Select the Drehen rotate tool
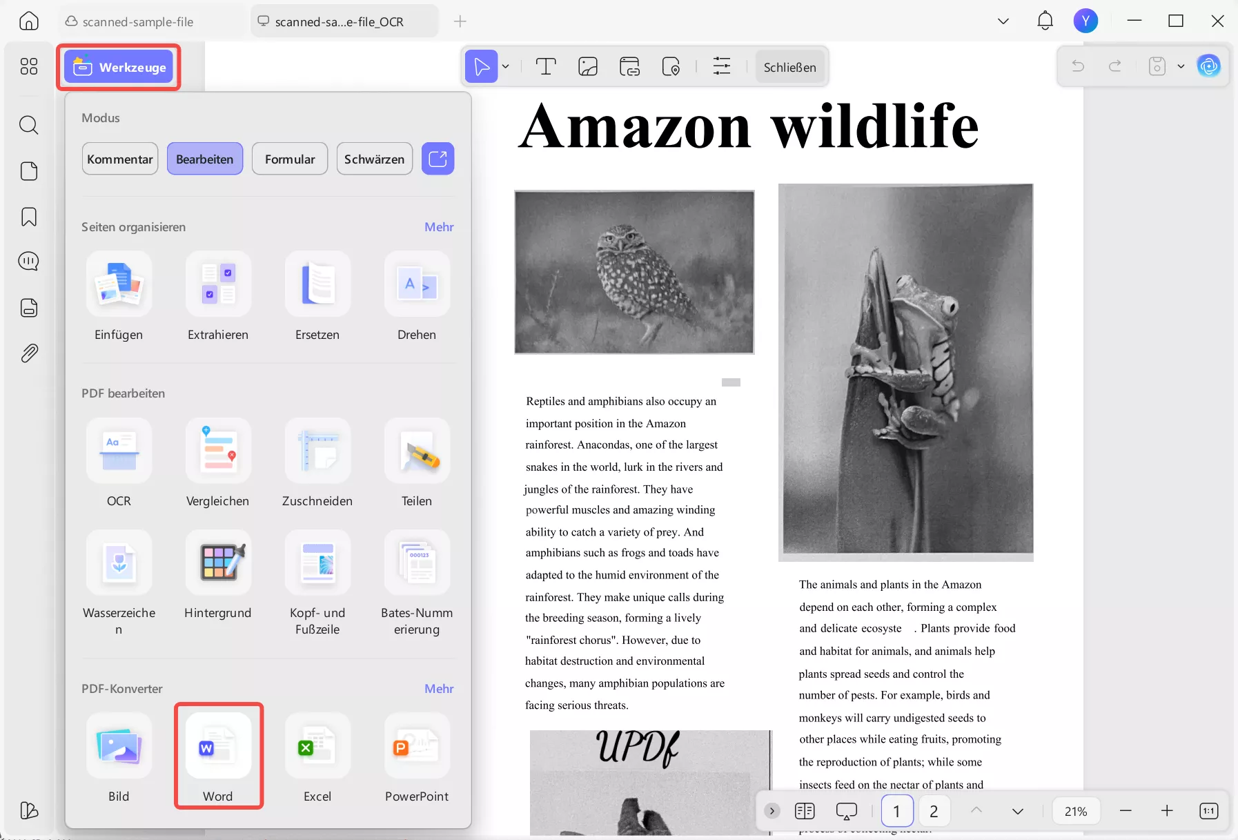Screen dimensions: 1238x840 tap(417, 297)
